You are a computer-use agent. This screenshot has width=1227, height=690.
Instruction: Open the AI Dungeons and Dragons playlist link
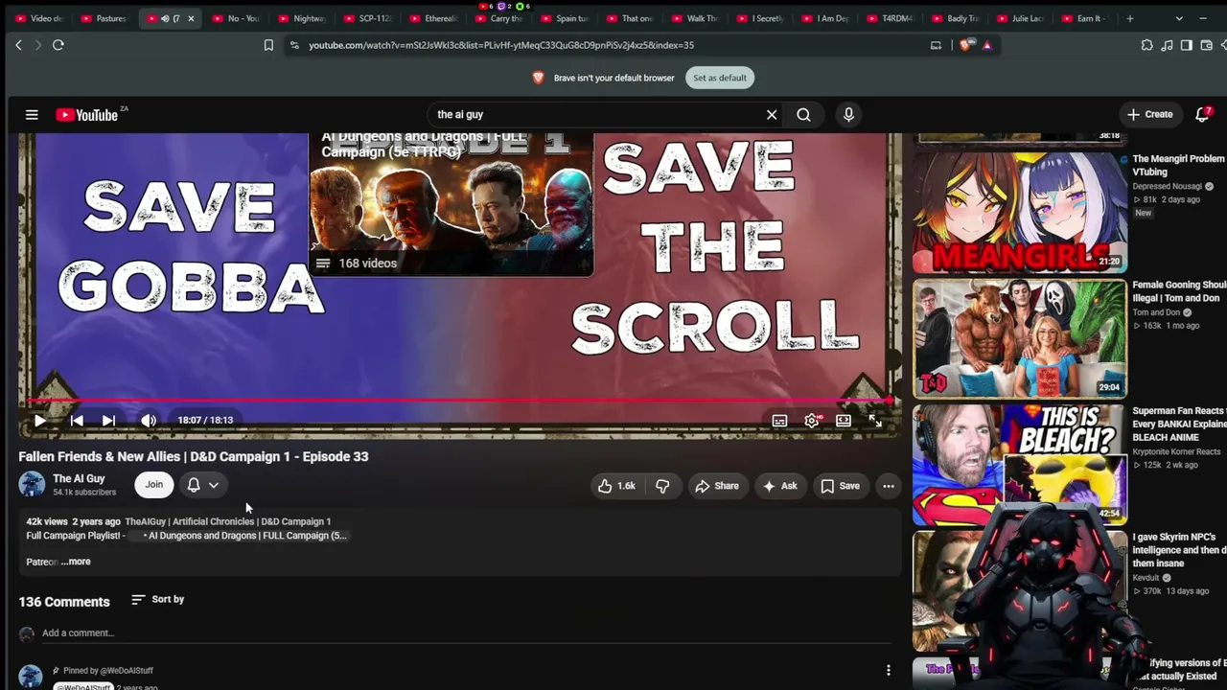coord(245,536)
